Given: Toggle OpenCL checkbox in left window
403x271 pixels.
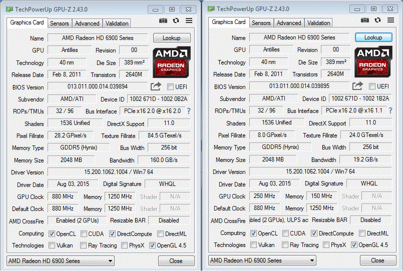Looking at the screenshot, I should point(52,234).
